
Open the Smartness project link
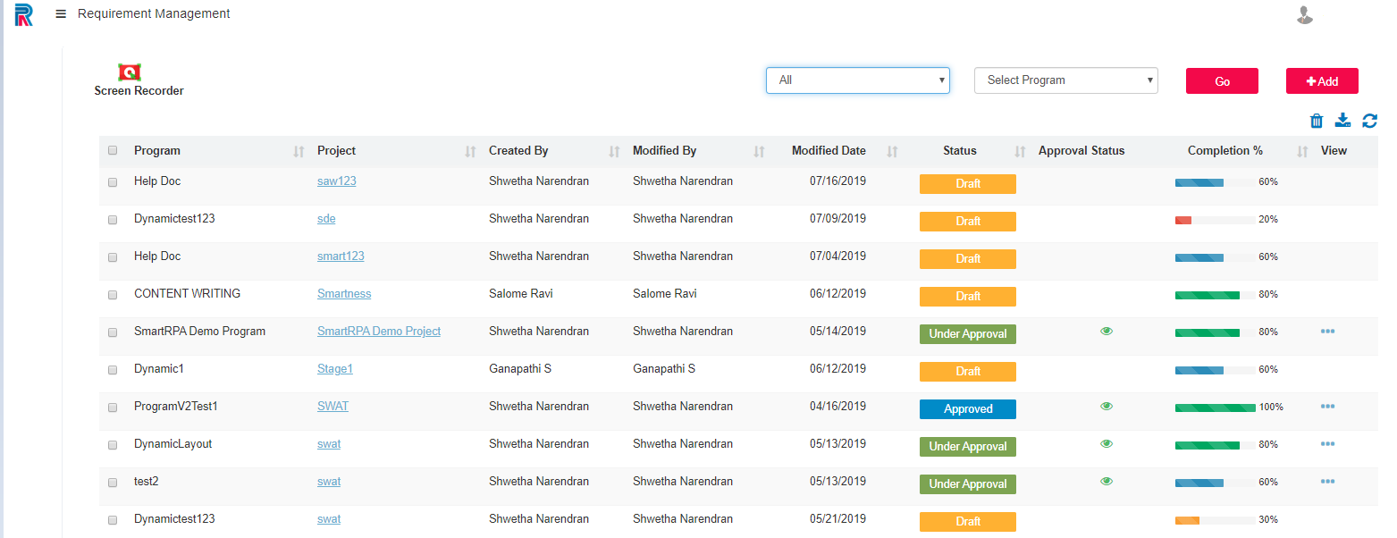(x=344, y=294)
